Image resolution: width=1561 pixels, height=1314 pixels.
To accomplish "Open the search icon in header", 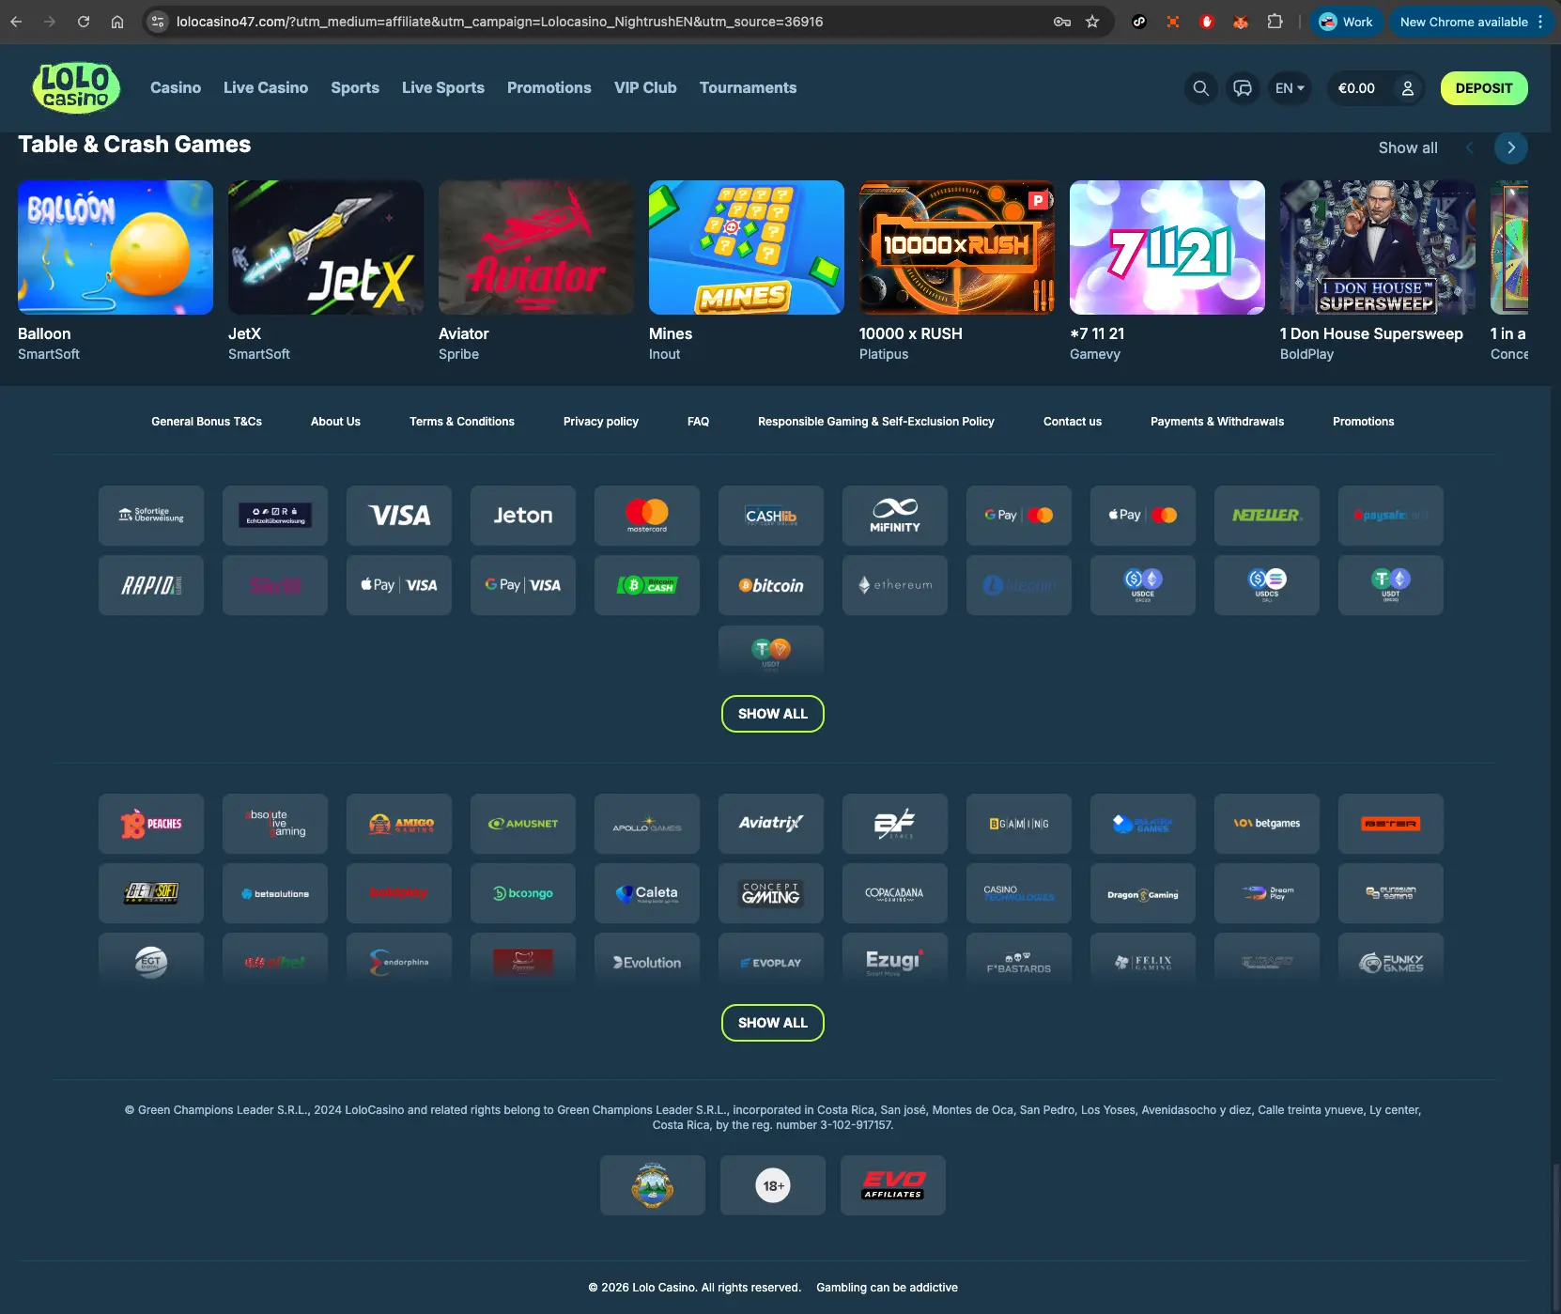I will 1200,88.
